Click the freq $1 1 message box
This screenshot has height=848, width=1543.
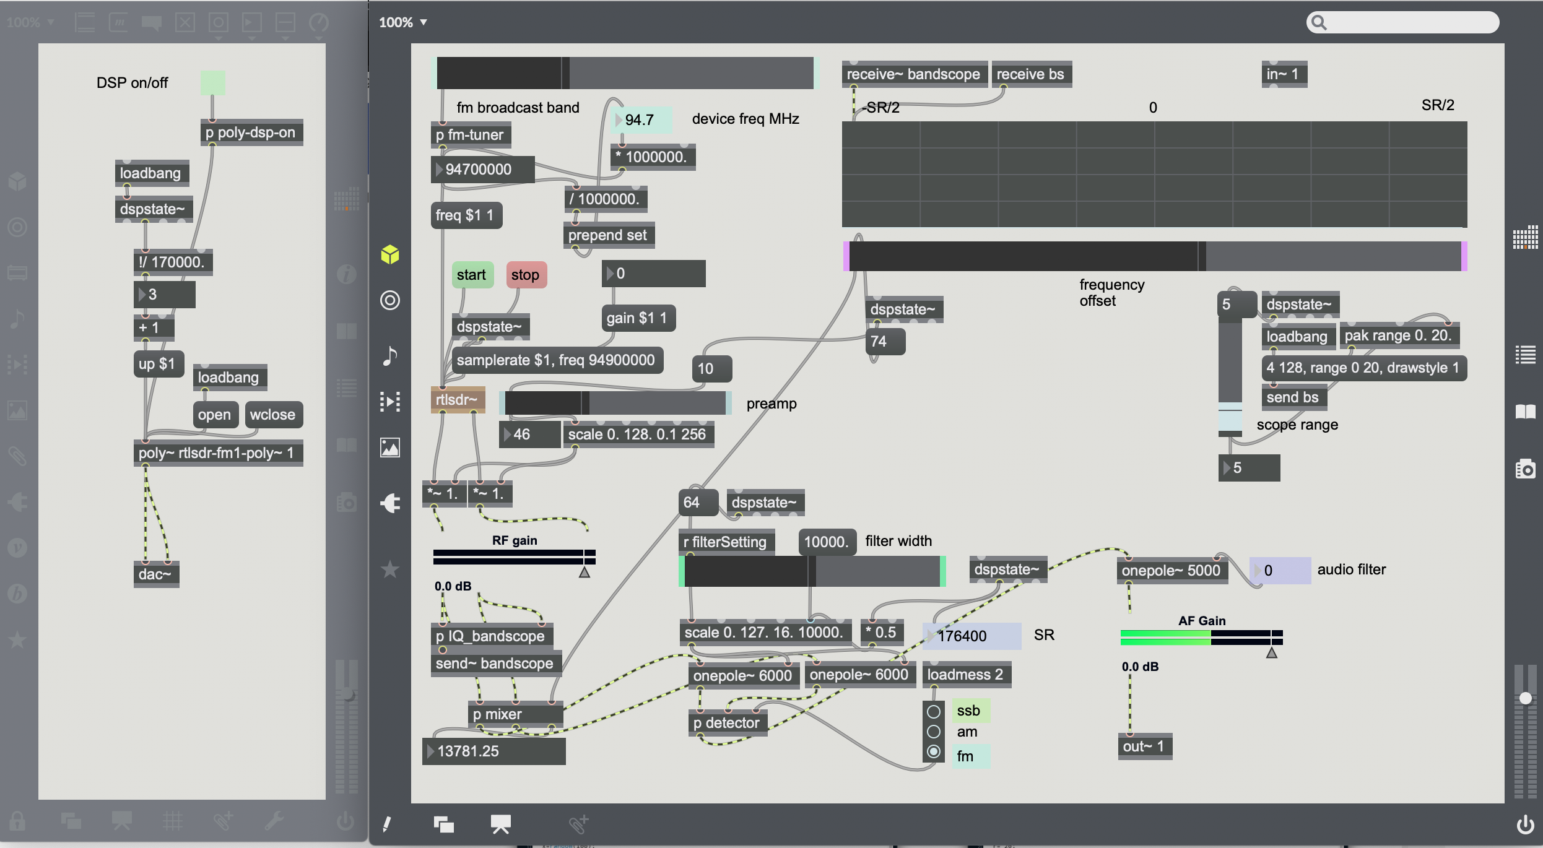466,215
